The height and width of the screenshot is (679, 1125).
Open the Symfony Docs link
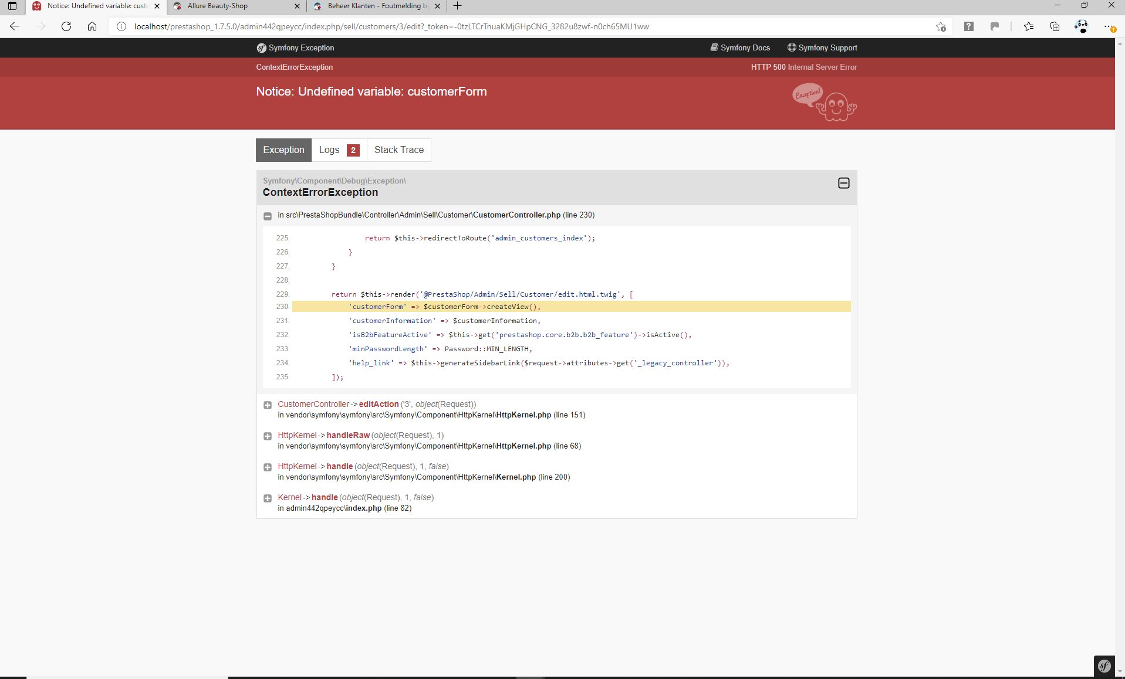[740, 48]
